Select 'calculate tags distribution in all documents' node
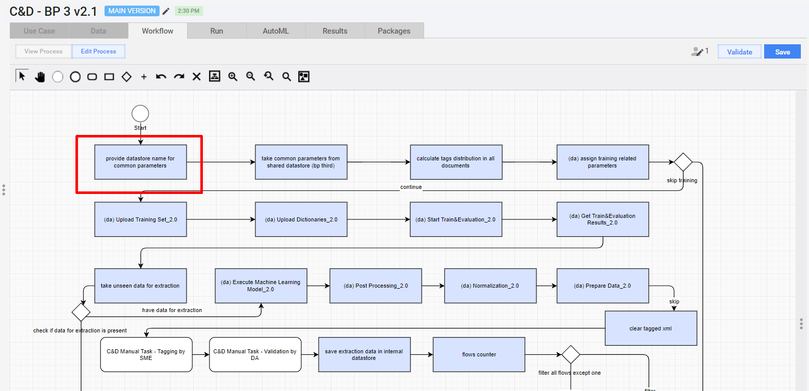Screen dimensions: 809x391 point(456,162)
